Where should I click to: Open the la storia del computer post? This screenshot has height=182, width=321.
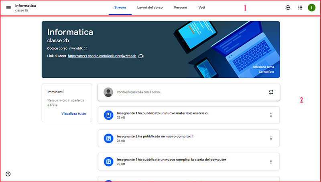pos(189,162)
